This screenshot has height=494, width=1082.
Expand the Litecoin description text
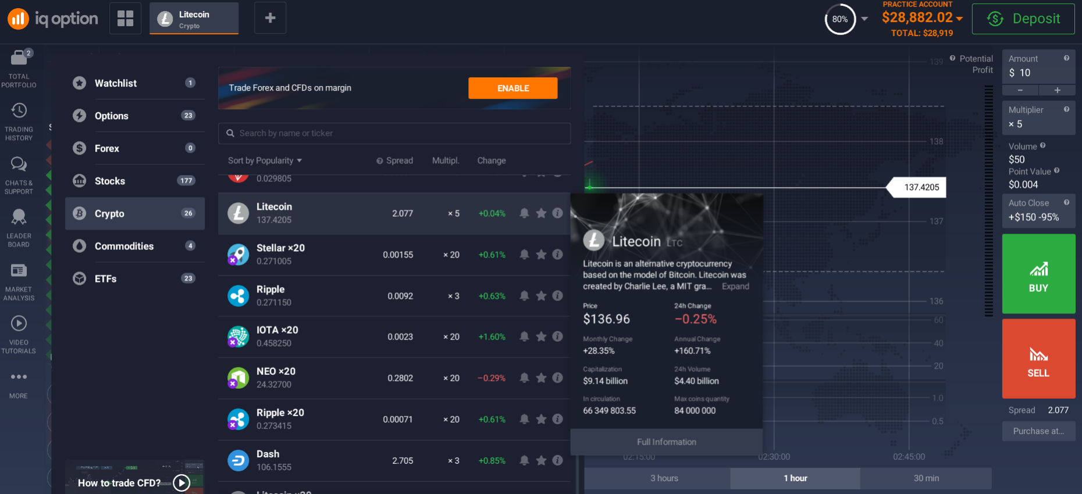point(735,287)
